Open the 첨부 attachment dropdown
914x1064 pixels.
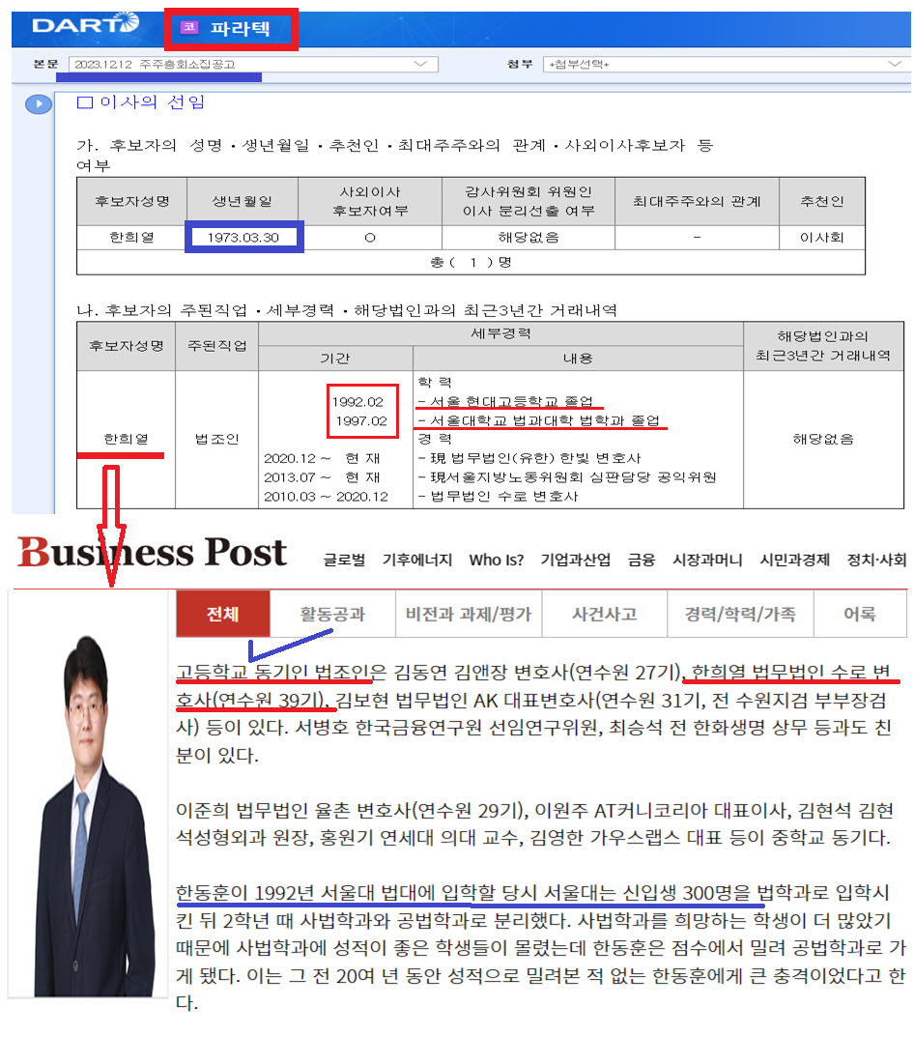click(727, 65)
